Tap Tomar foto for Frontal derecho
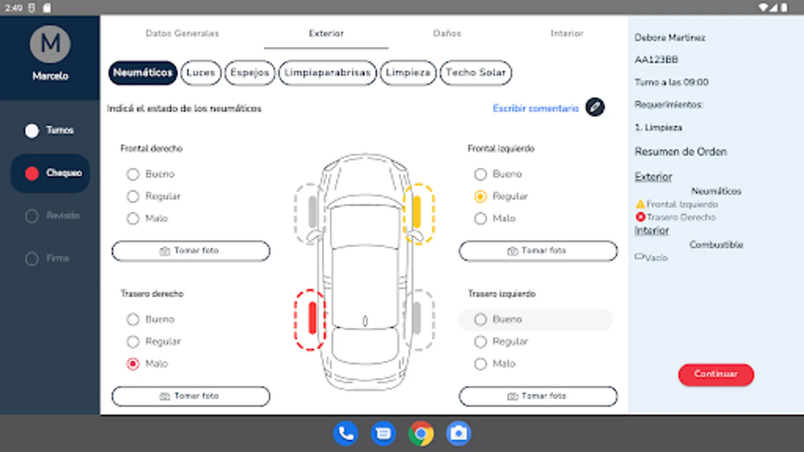The width and height of the screenshot is (804, 452). [x=190, y=251]
